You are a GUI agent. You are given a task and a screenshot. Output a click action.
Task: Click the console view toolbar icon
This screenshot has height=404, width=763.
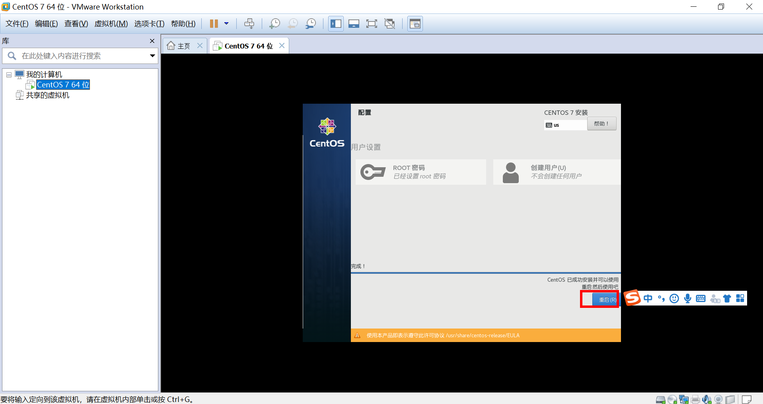pyautogui.click(x=415, y=24)
